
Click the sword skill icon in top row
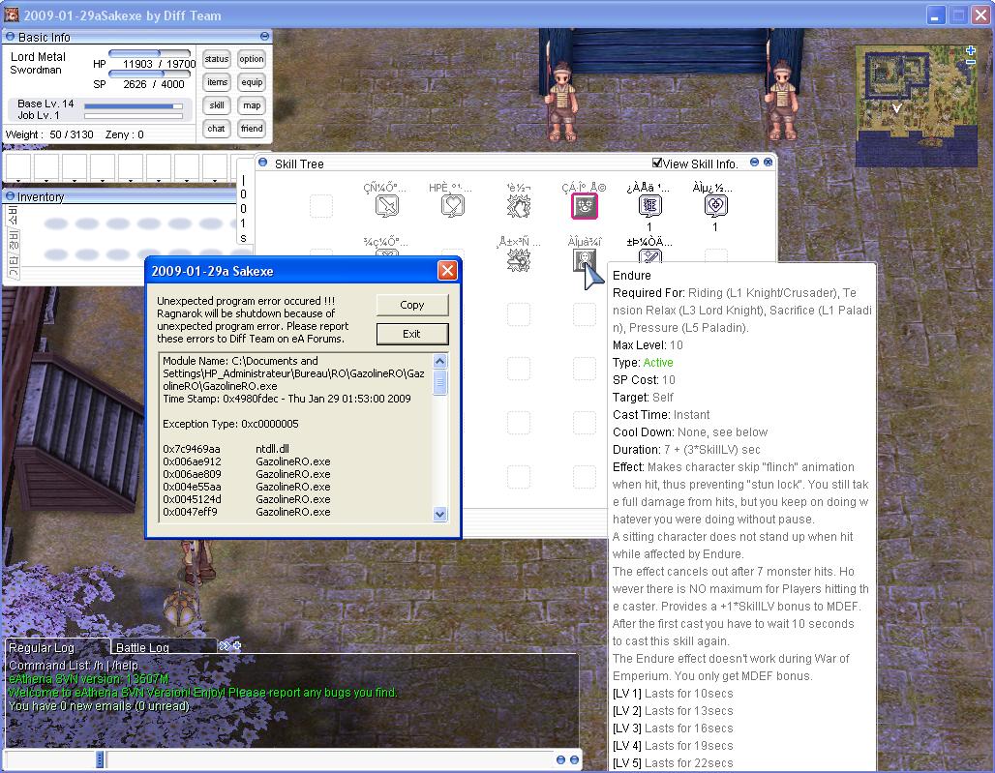click(x=387, y=206)
